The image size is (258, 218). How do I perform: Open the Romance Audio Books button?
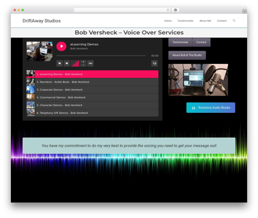(x=211, y=108)
